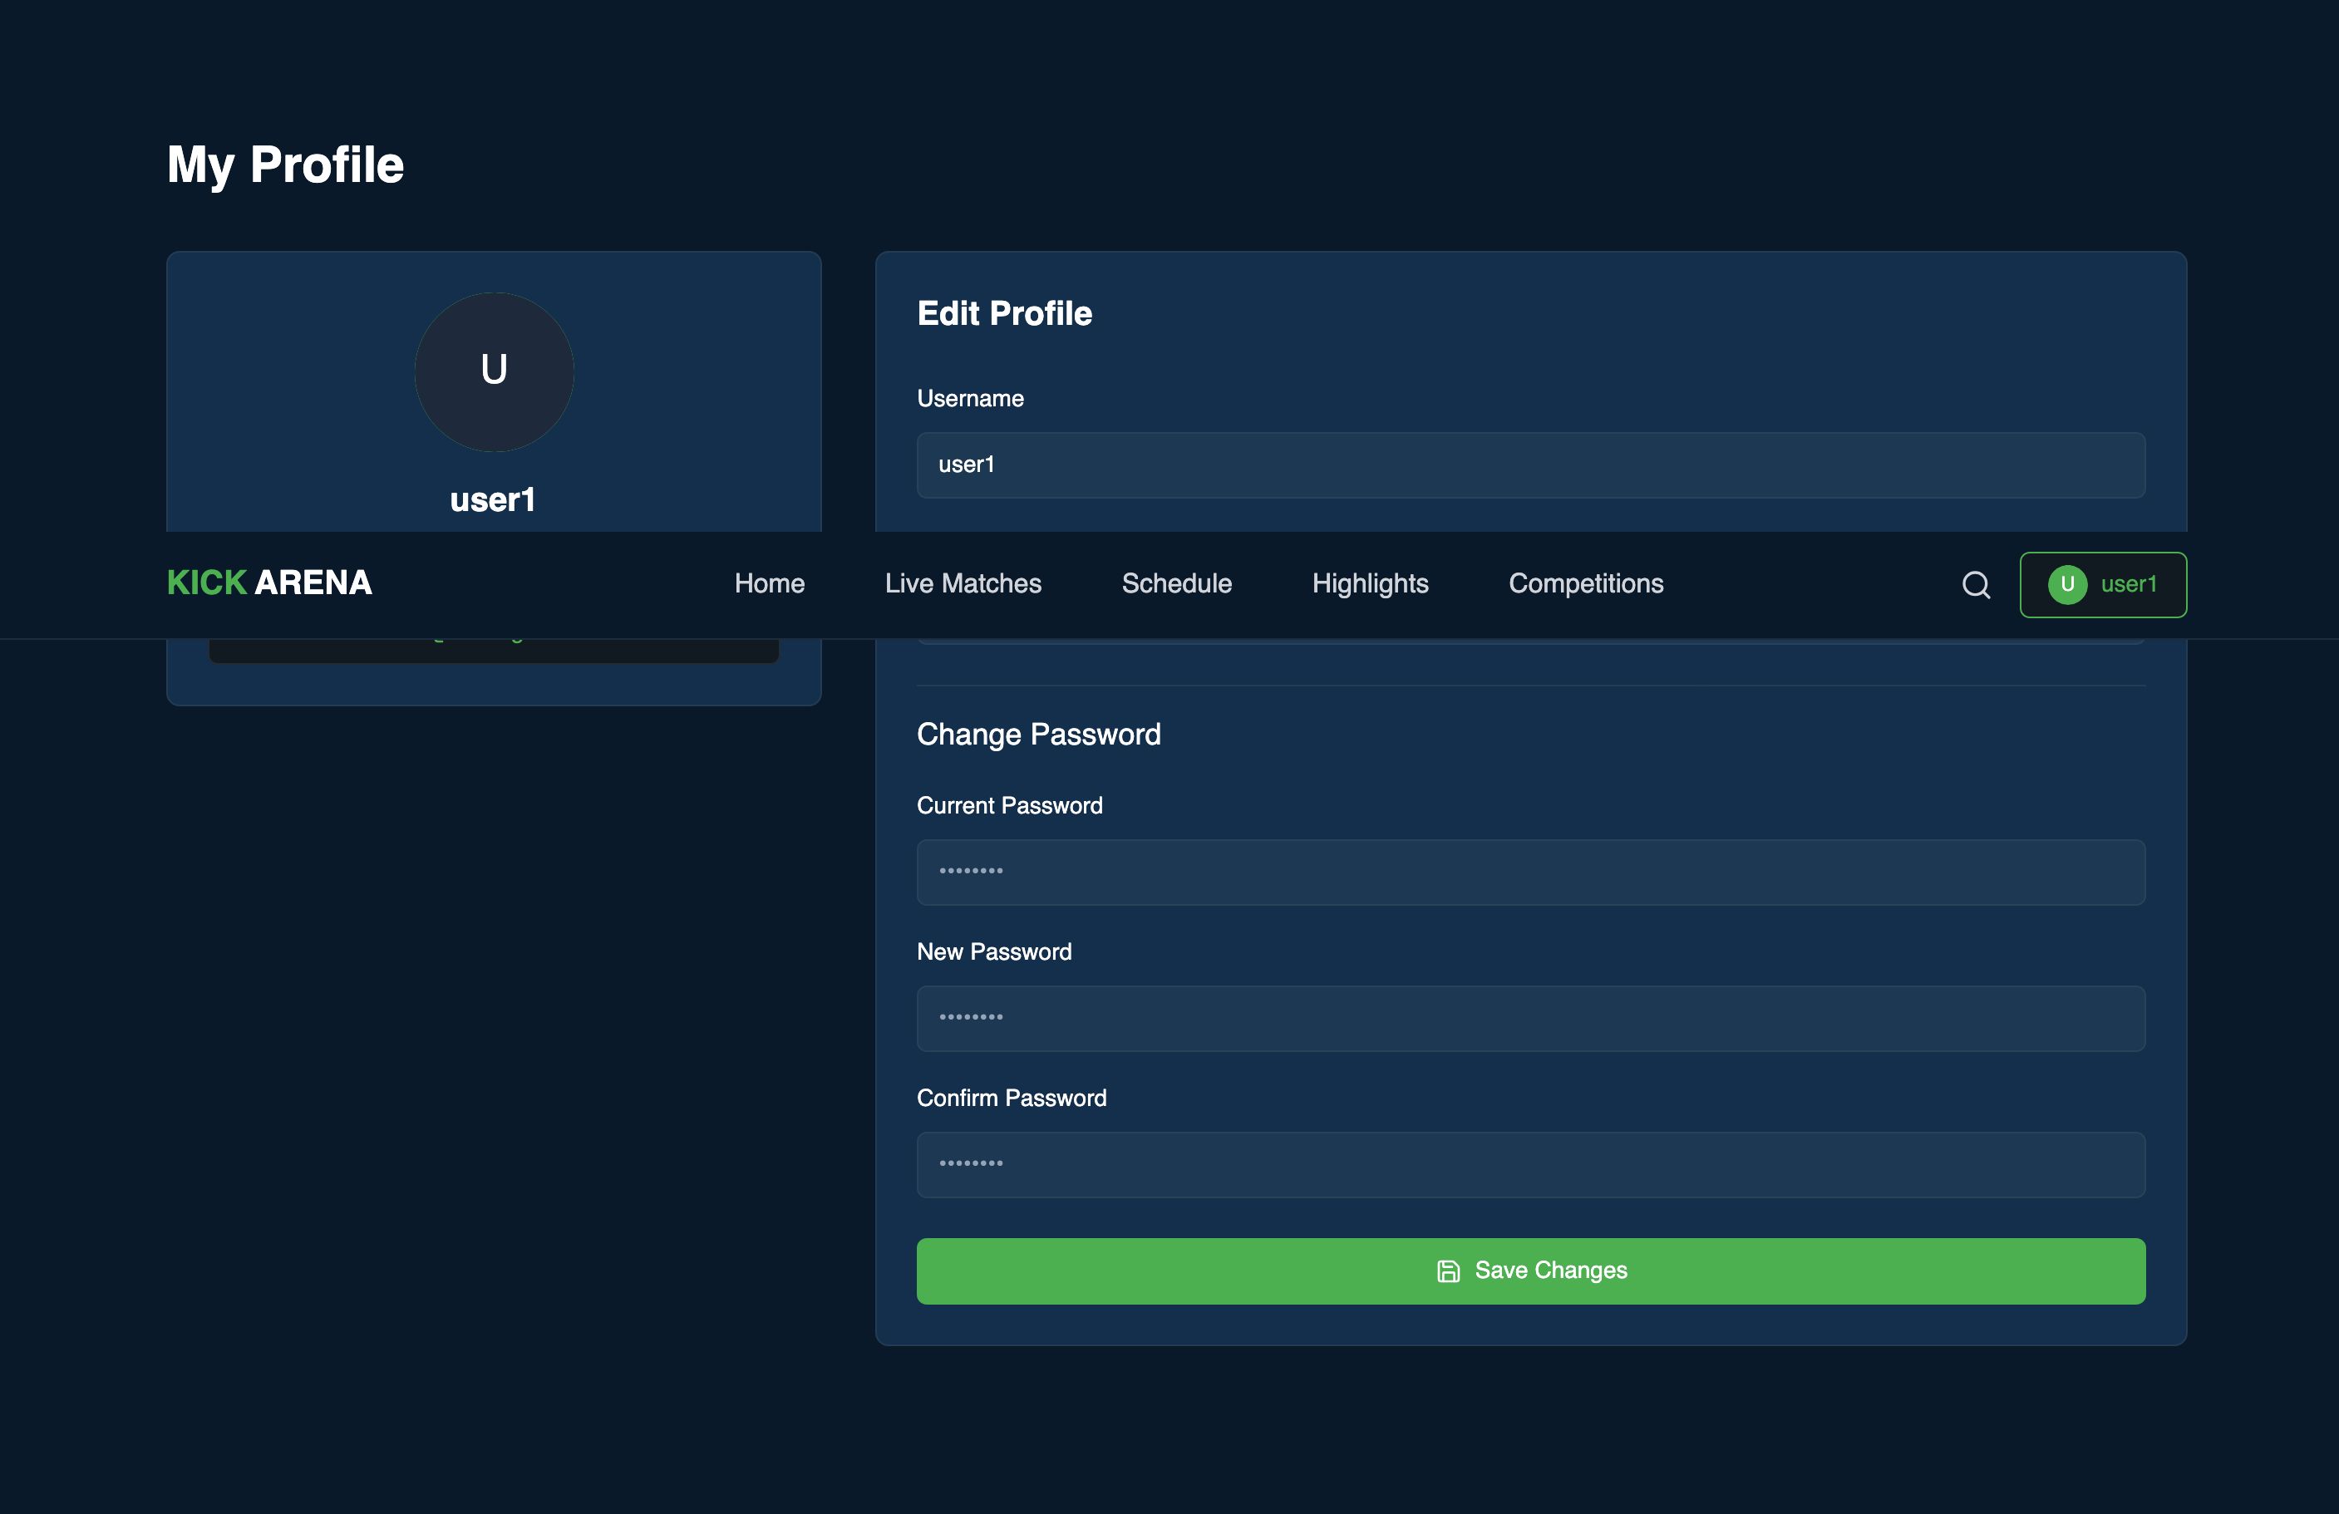Click the KICK ARENA logo
The height and width of the screenshot is (1514, 2339).
click(269, 582)
